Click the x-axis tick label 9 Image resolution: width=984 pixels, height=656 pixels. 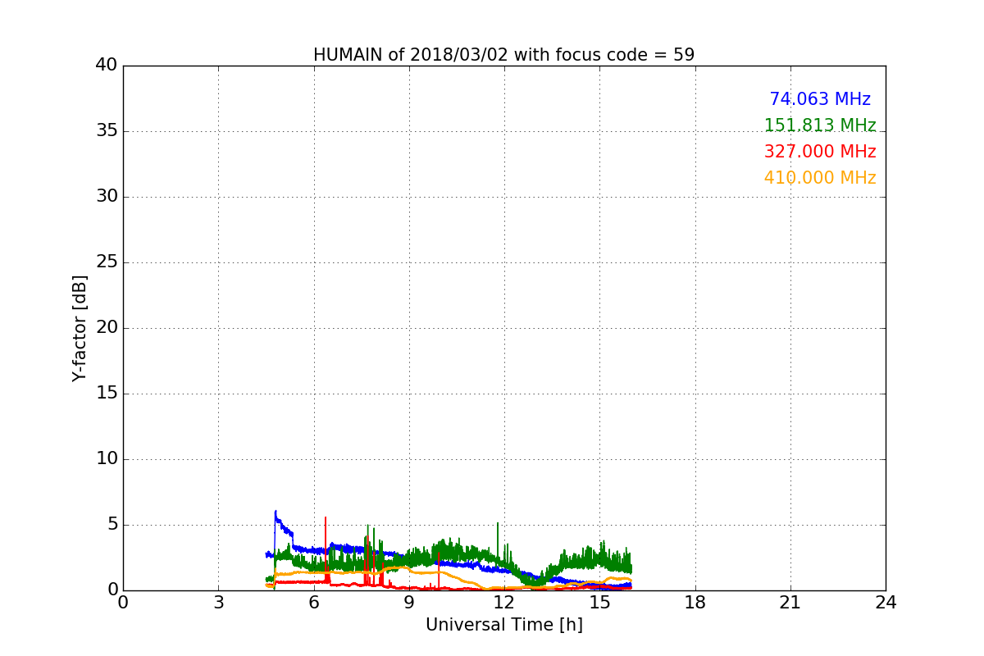409,603
